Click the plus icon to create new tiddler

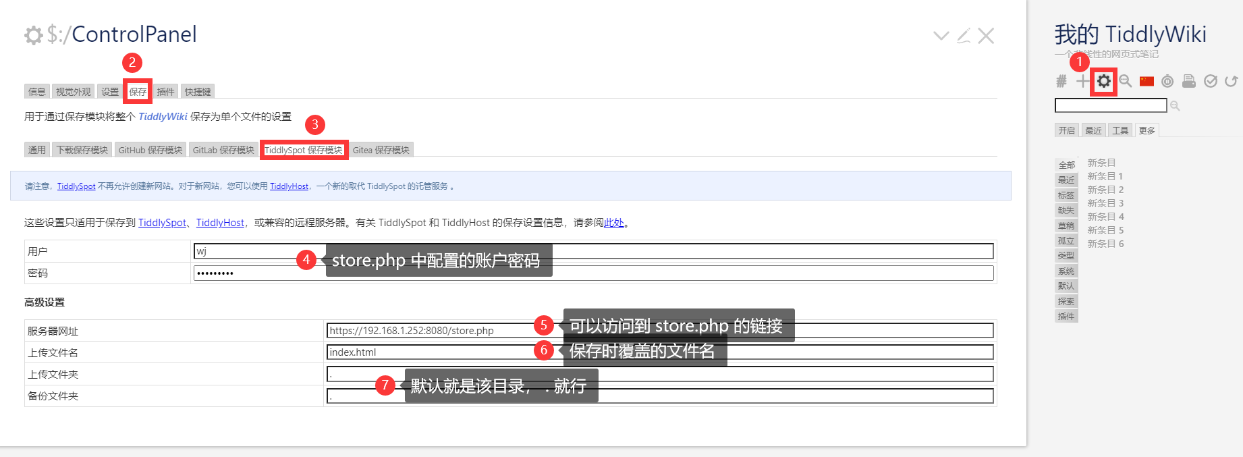(1082, 82)
